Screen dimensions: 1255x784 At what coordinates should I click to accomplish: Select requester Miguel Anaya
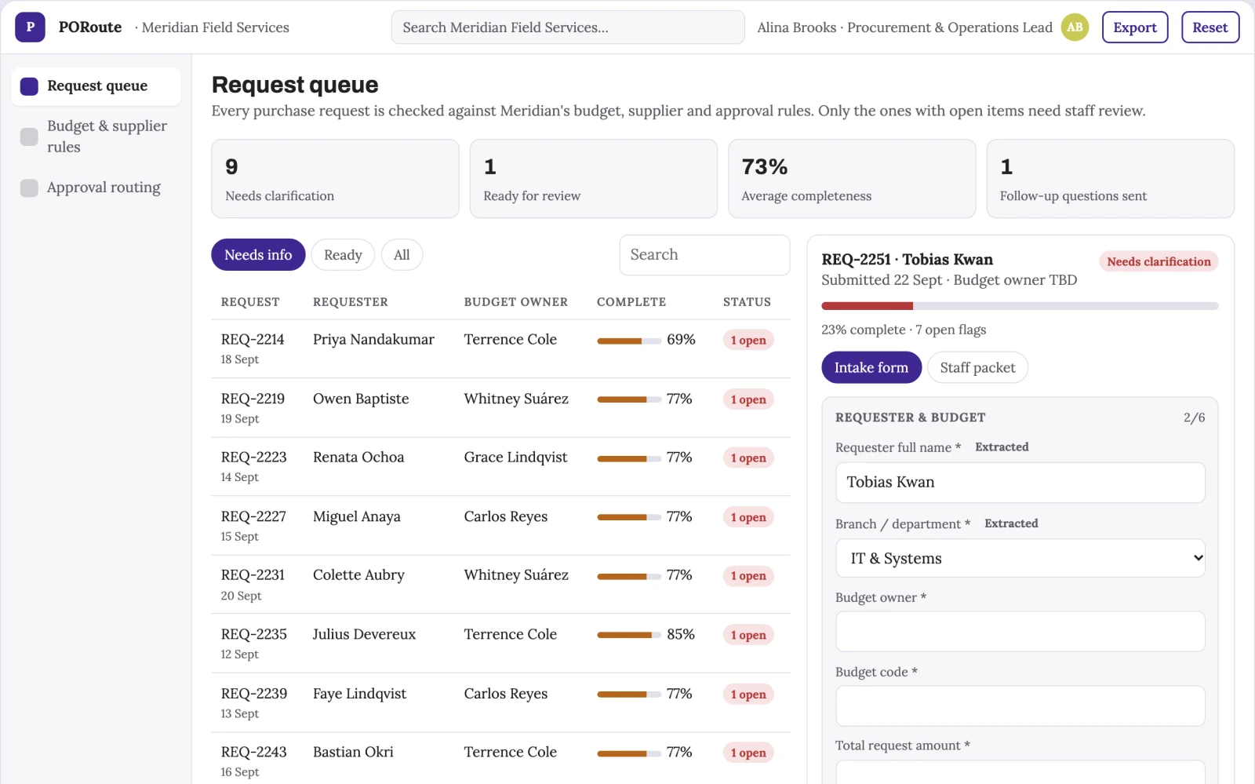[x=357, y=516]
